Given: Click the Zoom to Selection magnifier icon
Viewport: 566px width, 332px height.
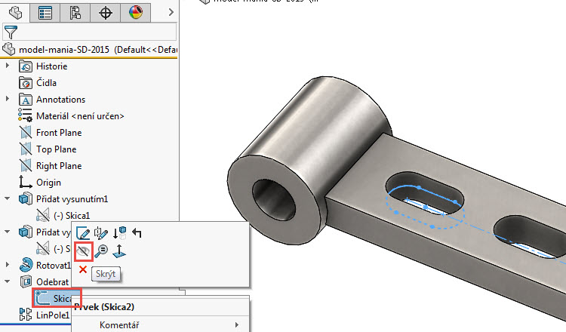Looking at the screenshot, I should 101,251.
